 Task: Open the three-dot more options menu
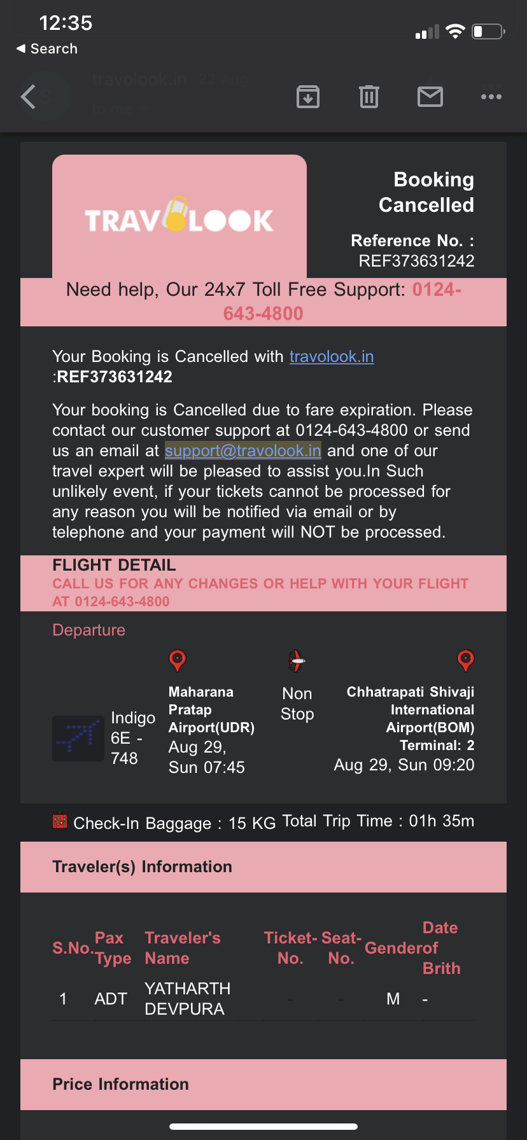click(x=491, y=97)
